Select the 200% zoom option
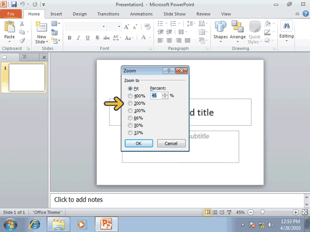Image resolution: width=310 pixels, height=232 pixels. click(130, 103)
